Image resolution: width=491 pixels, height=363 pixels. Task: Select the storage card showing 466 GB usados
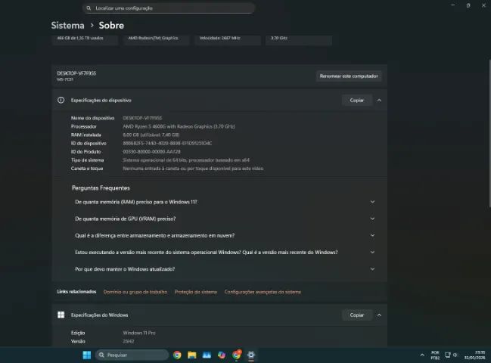point(85,40)
